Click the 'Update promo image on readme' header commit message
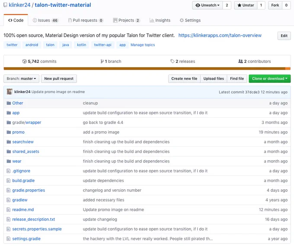The height and width of the screenshot is (246, 294). (58, 92)
